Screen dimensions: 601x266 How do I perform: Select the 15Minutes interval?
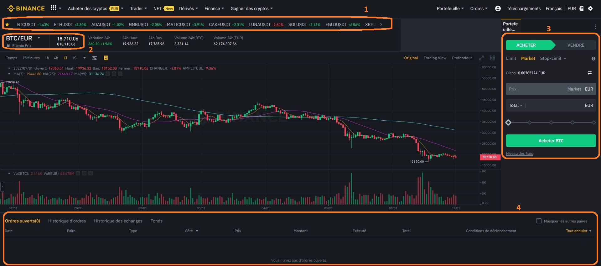coord(31,58)
